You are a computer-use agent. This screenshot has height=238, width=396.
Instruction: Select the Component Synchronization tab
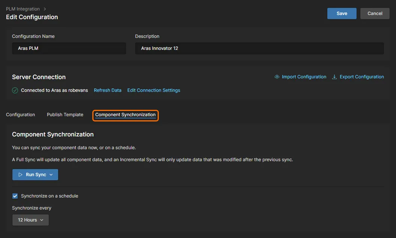point(125,115)
